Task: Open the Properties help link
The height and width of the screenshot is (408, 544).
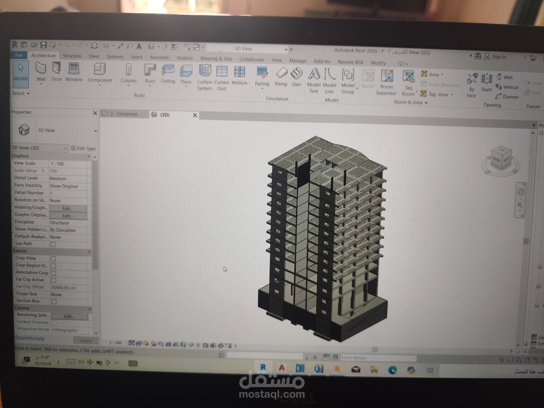Action: point(29,337)
